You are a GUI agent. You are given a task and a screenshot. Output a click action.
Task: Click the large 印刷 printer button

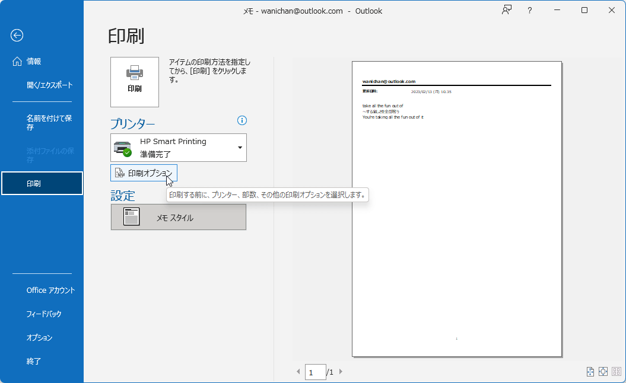[135, 82]
